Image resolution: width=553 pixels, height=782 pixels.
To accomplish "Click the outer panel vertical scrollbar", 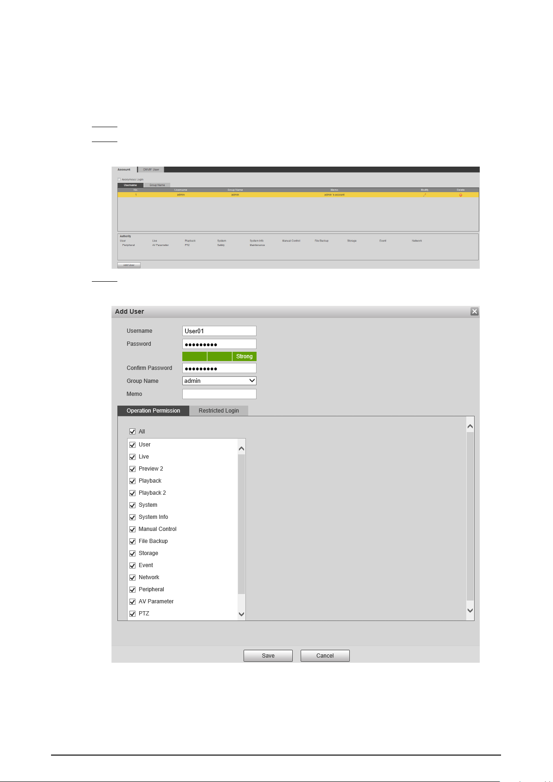I will click(470, 517).
